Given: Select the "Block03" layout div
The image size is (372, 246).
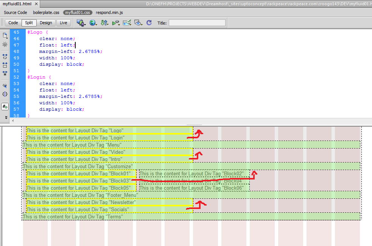Looking at the screenshot, I should [x=81, y=181].
